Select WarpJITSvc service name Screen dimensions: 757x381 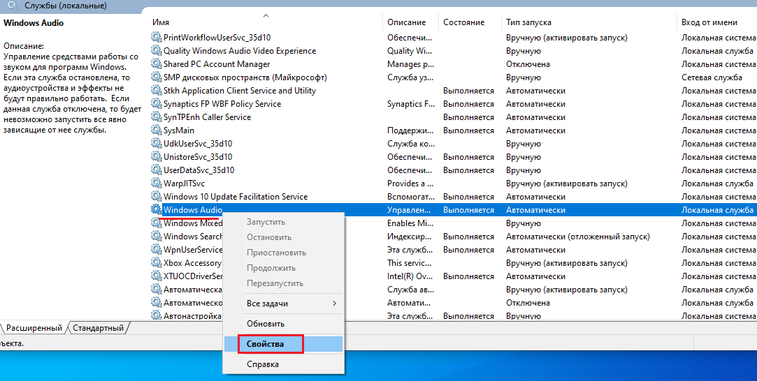pos(184,183)
